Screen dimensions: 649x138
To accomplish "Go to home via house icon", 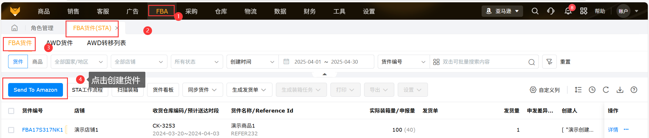I will [x=15, y=28].
